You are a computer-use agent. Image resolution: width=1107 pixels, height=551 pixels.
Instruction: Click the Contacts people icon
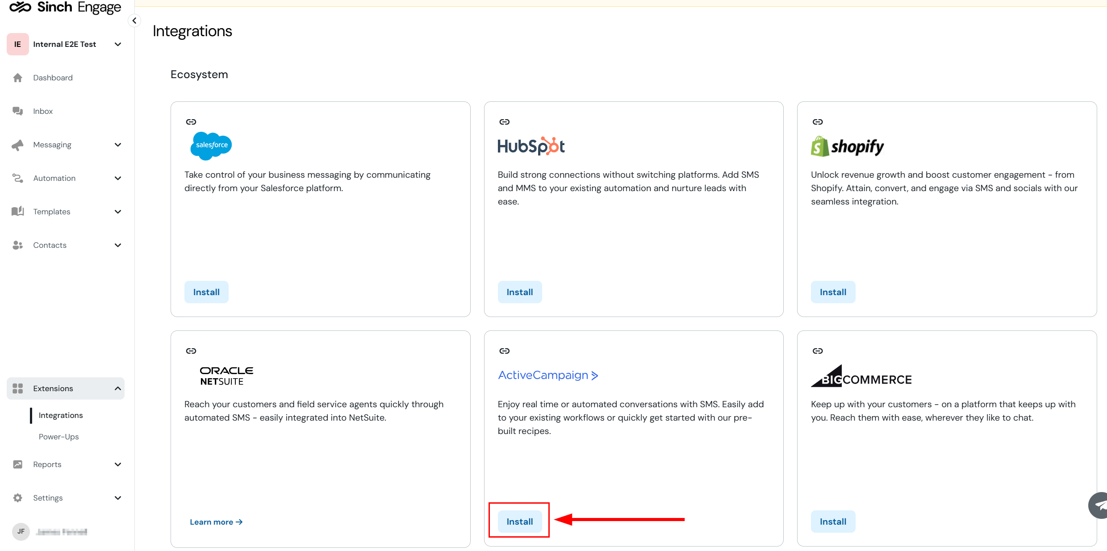(18, 245)
